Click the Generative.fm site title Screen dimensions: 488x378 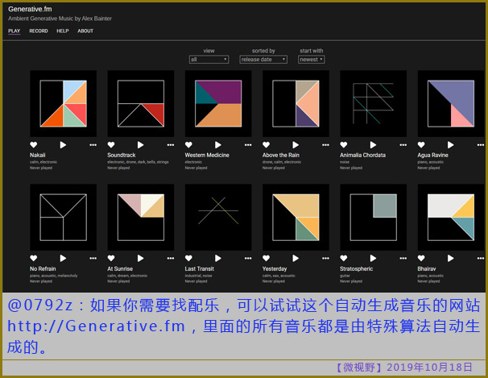point(30,9)
